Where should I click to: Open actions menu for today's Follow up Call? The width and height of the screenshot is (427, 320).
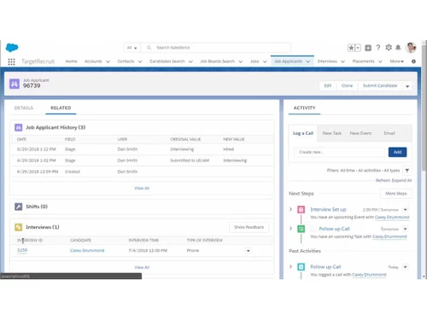pyautogui.click(x=406, y=267)
